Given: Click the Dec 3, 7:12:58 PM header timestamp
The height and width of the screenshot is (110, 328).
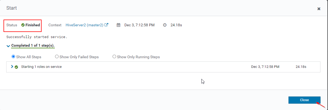Looking at the screenshot, I should point(139,25).
